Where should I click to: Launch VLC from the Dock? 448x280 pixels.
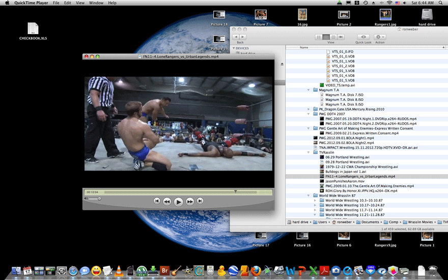pos(118,271)
